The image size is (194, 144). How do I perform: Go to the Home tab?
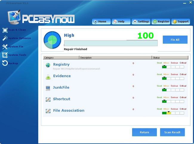click(x=101, y=22)
